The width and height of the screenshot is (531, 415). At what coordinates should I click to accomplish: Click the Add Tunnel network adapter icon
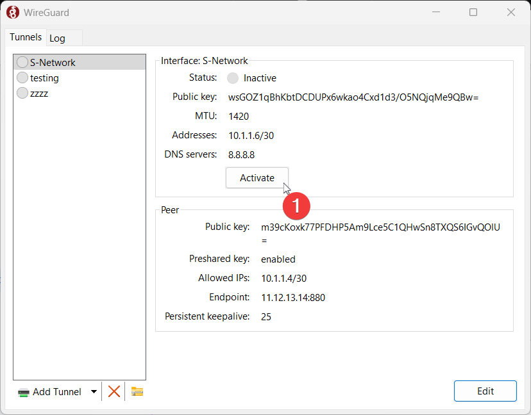[x=24, y=393]
